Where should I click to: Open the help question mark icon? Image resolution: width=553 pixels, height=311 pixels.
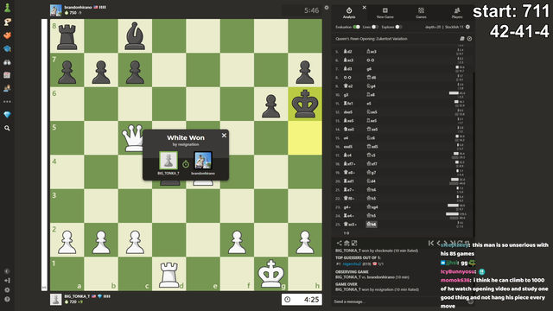[x=7, y=300]
